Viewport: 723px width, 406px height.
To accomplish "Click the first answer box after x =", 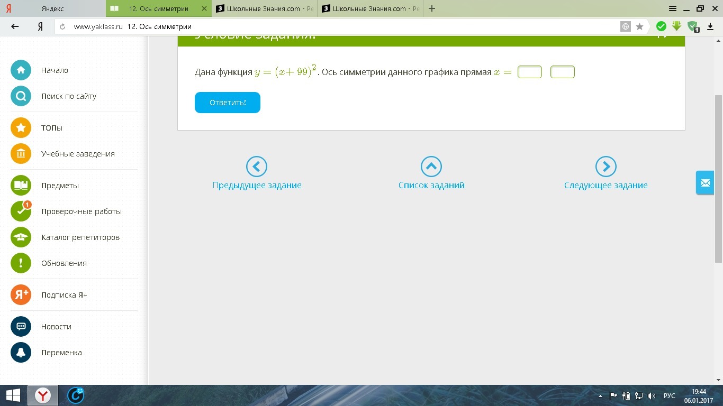I will coord(530,72).
